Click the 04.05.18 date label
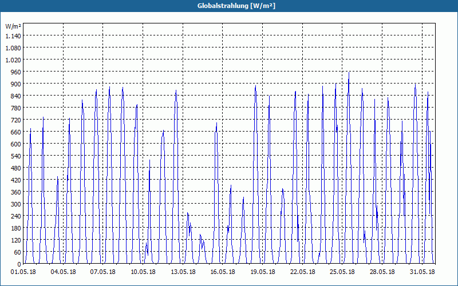The width and height of the screenshot is (458, 286). [x=63, y=272]
